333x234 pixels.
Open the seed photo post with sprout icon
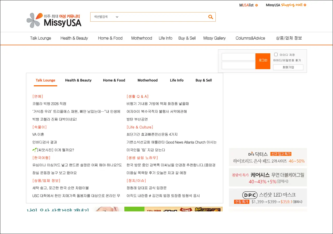coord(53,150)
